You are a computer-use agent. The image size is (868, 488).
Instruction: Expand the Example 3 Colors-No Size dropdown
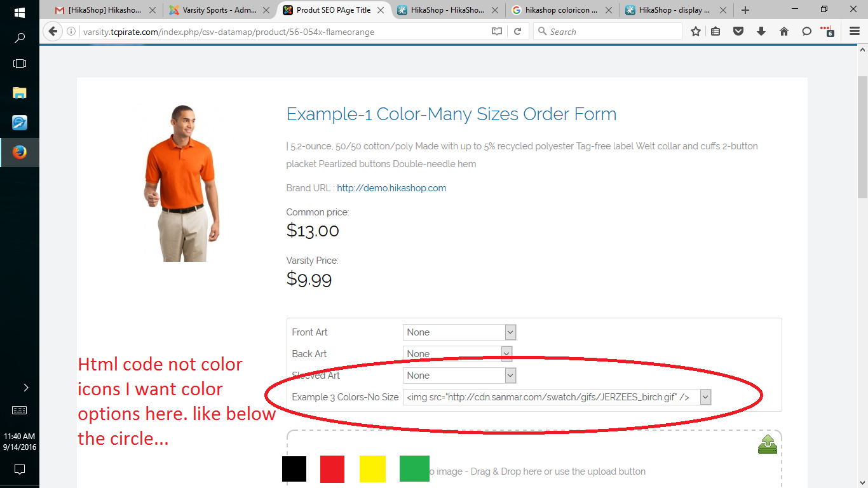point(705,397)
